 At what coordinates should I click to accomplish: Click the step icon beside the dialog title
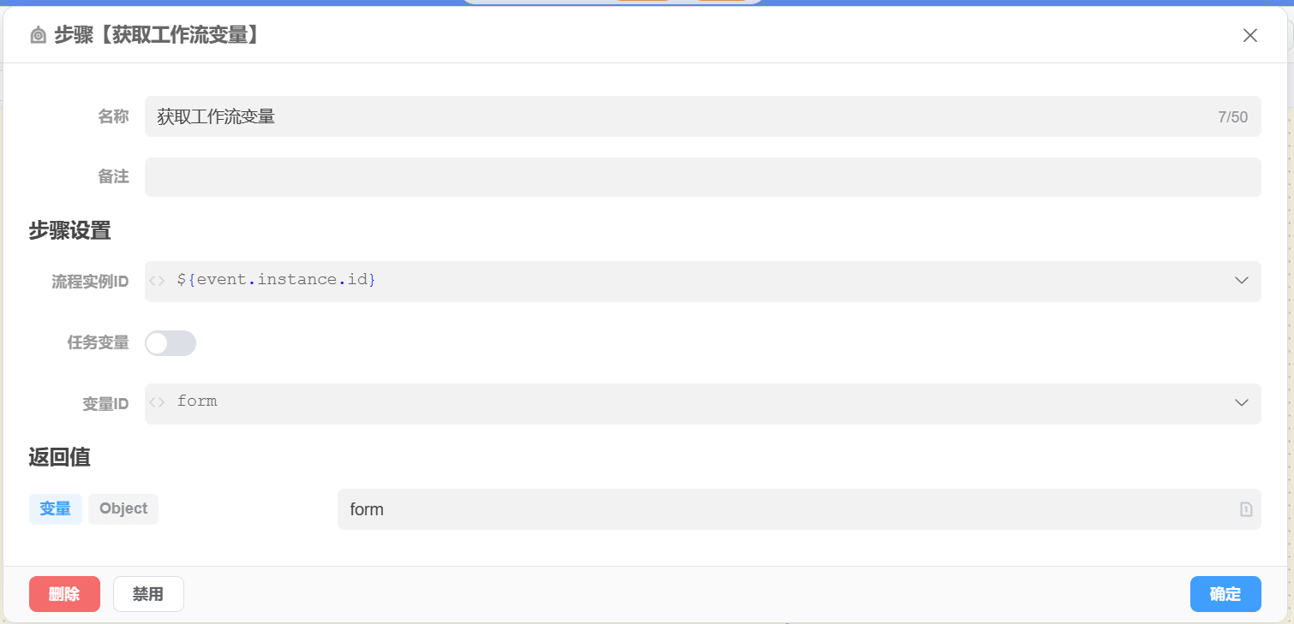coord(38,35)
